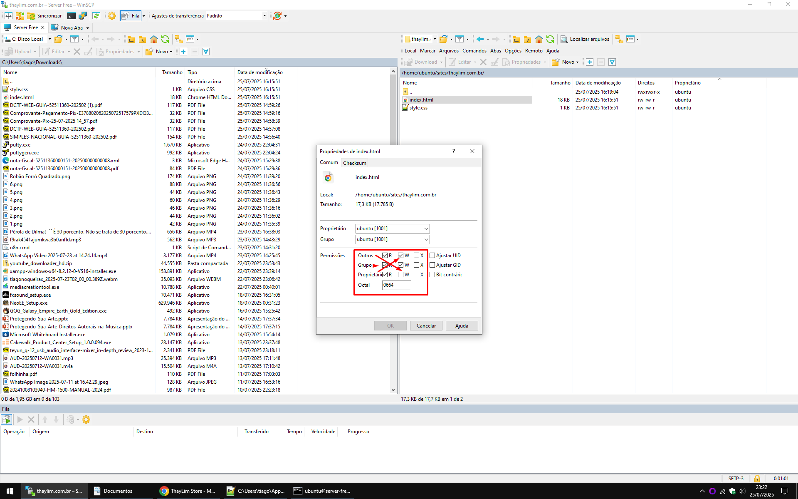The height and width of the screenshot is (499, 798).
Task: Expand the Grupo ubuntu [1001] dropdown
Action: (426, 239)
